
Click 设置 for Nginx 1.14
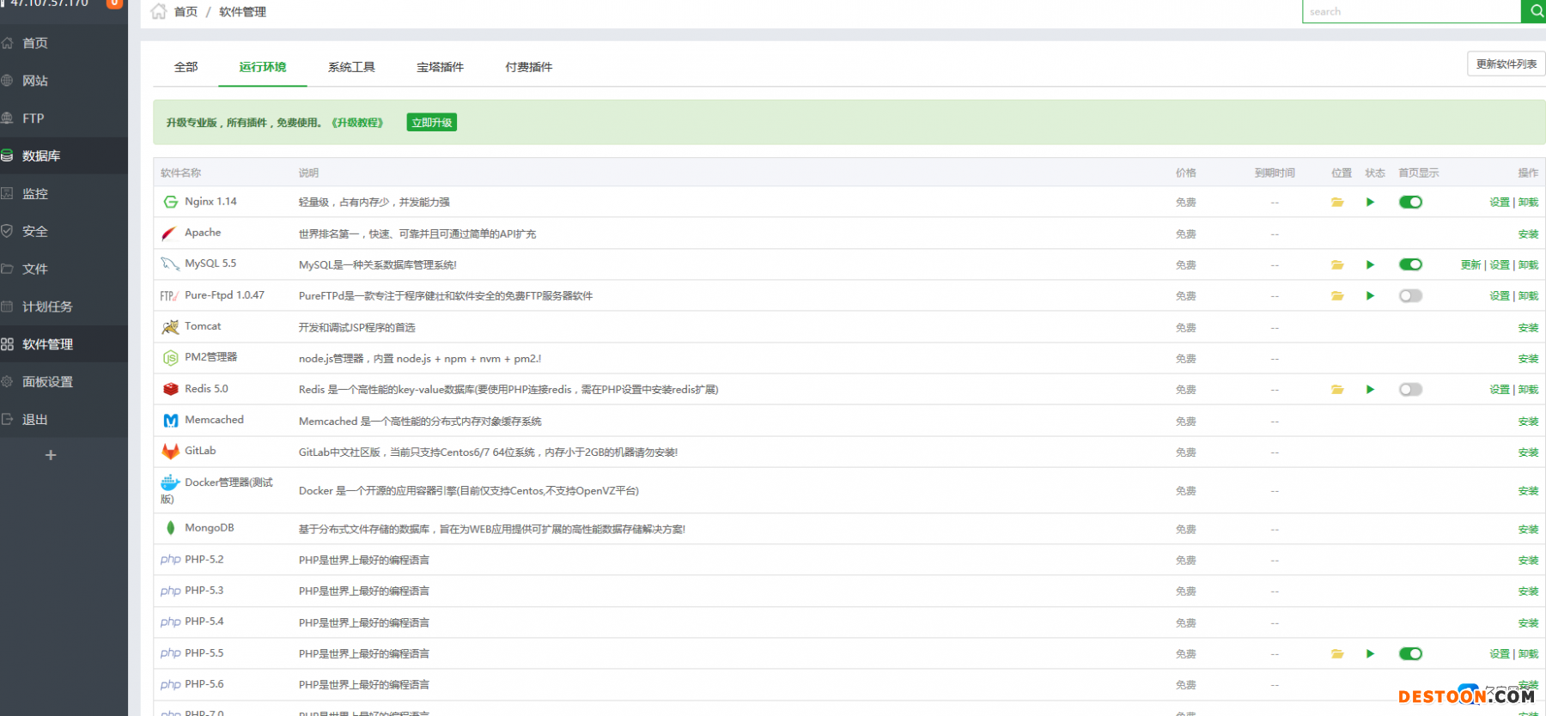point(1500,203)
